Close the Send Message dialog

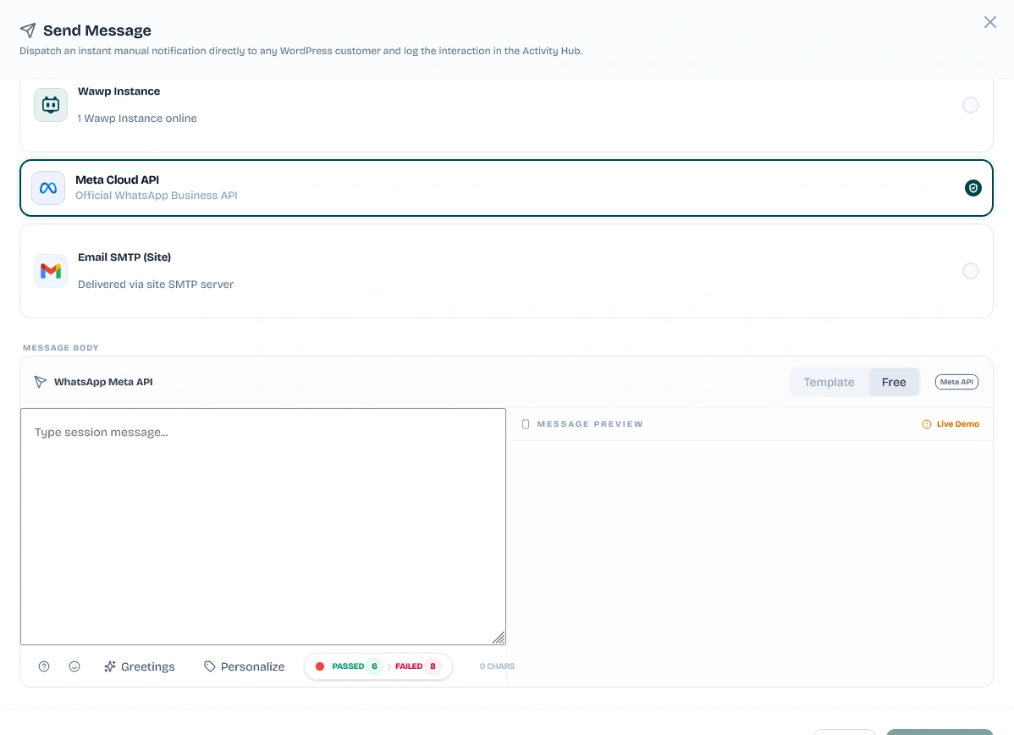tap(989, 22)
